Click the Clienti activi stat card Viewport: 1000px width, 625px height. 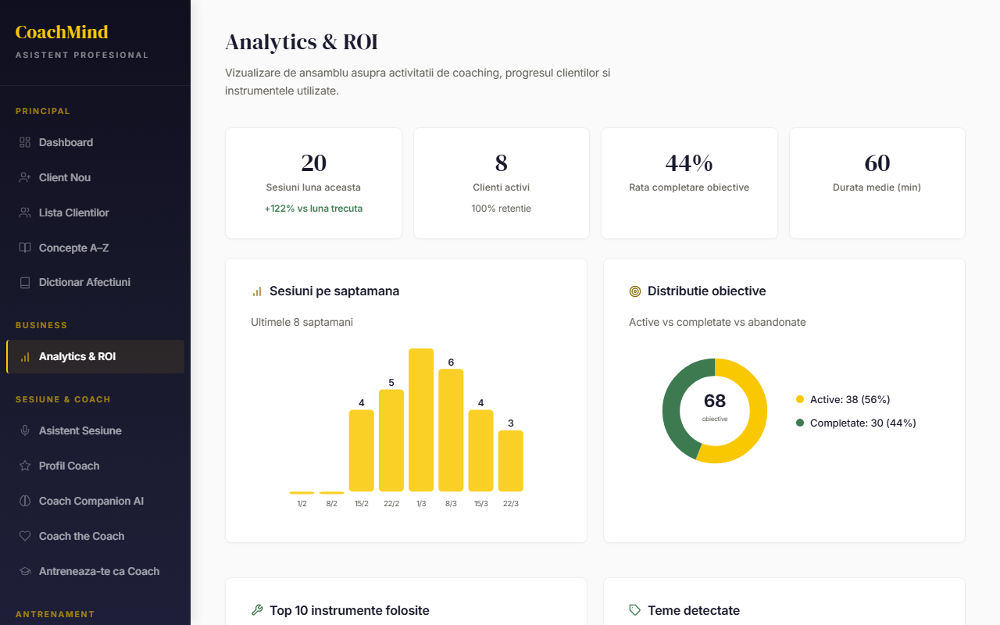point(501,183)
